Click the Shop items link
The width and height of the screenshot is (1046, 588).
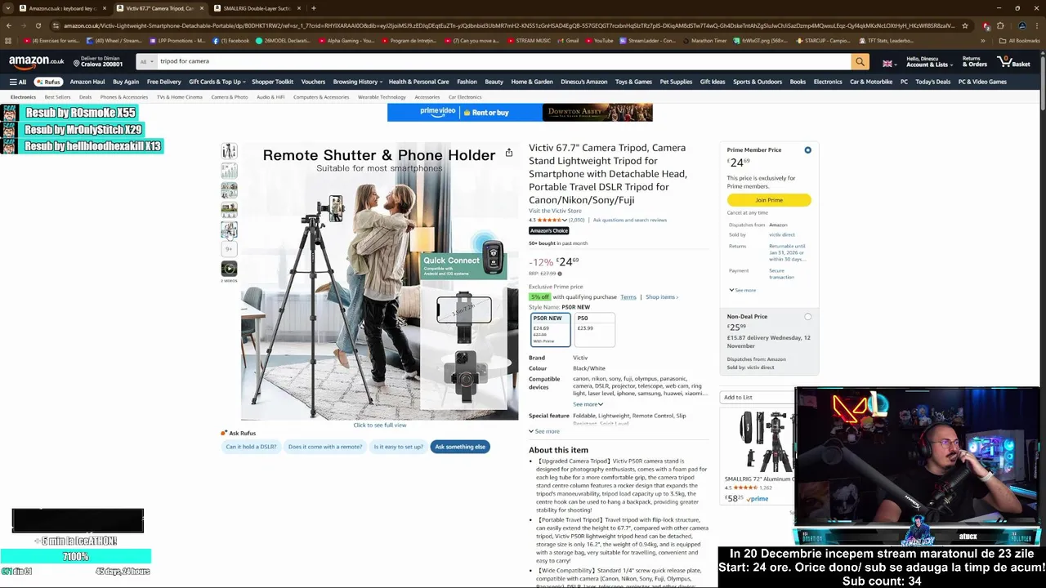pyautogui.click(x=661, y=297)
